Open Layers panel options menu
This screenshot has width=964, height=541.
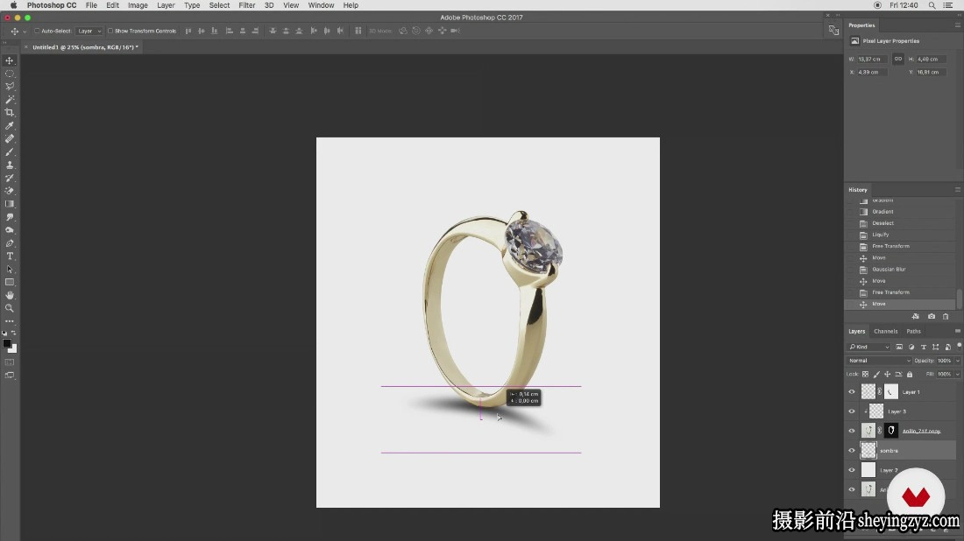coord(957,331)
